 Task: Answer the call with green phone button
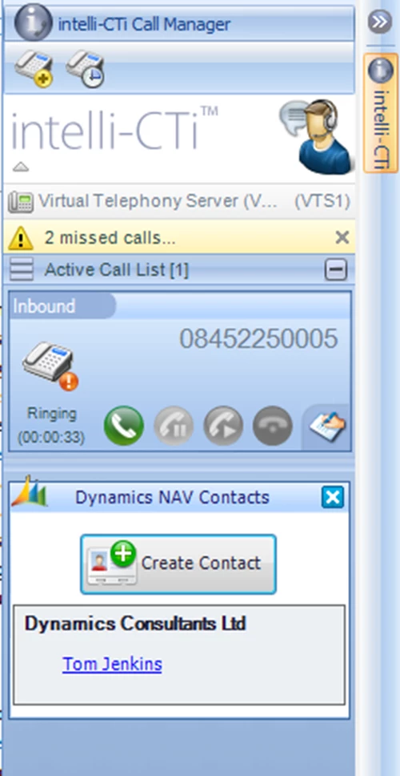tap(124, 426)
